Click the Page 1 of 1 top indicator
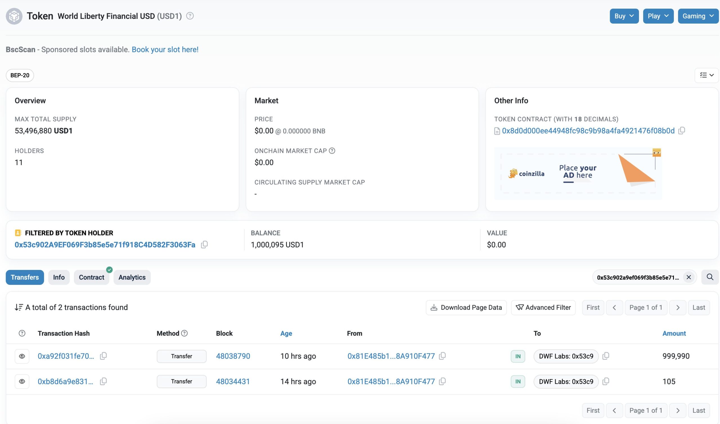720x424 pixels. click(646, 307)
